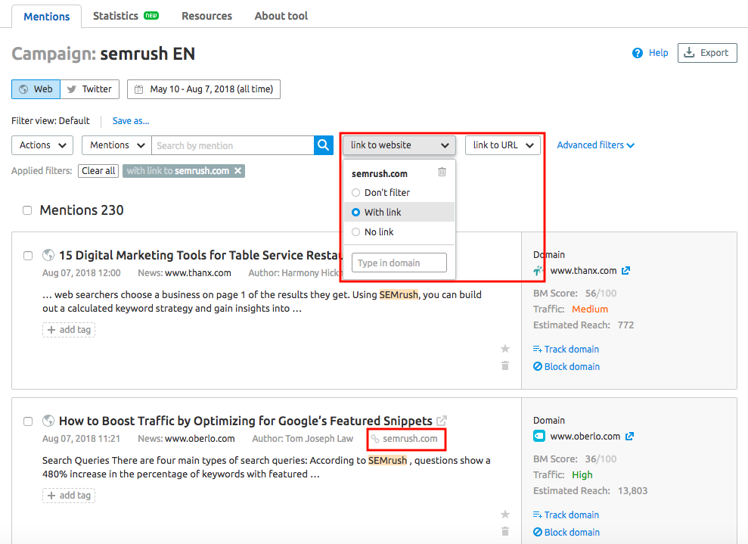The width and height of the screenshot is (748, 544).
Task: Select the 'With link' radio option
Action: click(356, 213)
